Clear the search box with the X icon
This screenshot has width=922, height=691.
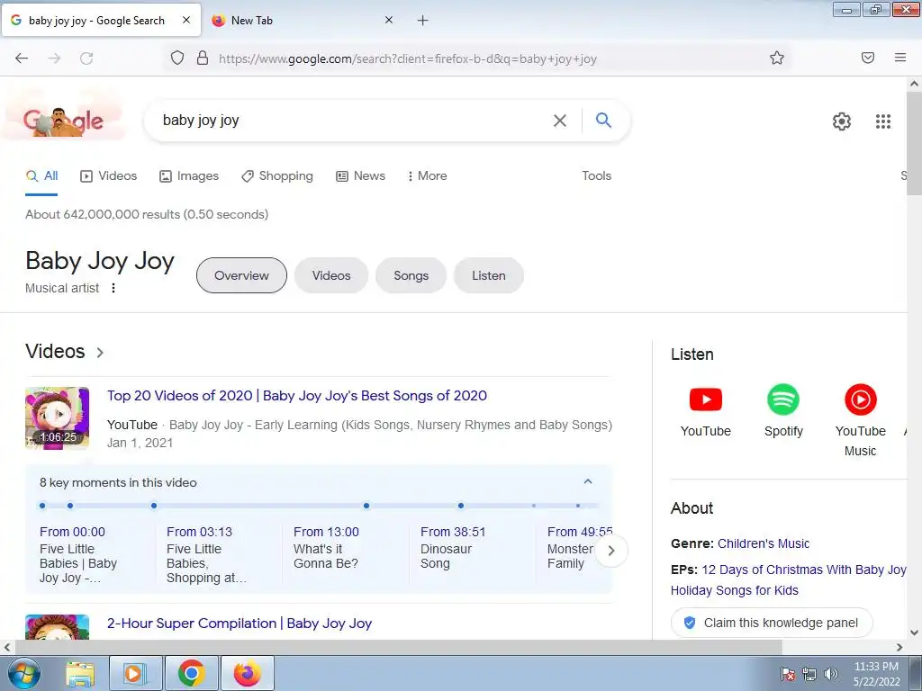[x=560, y=121]
